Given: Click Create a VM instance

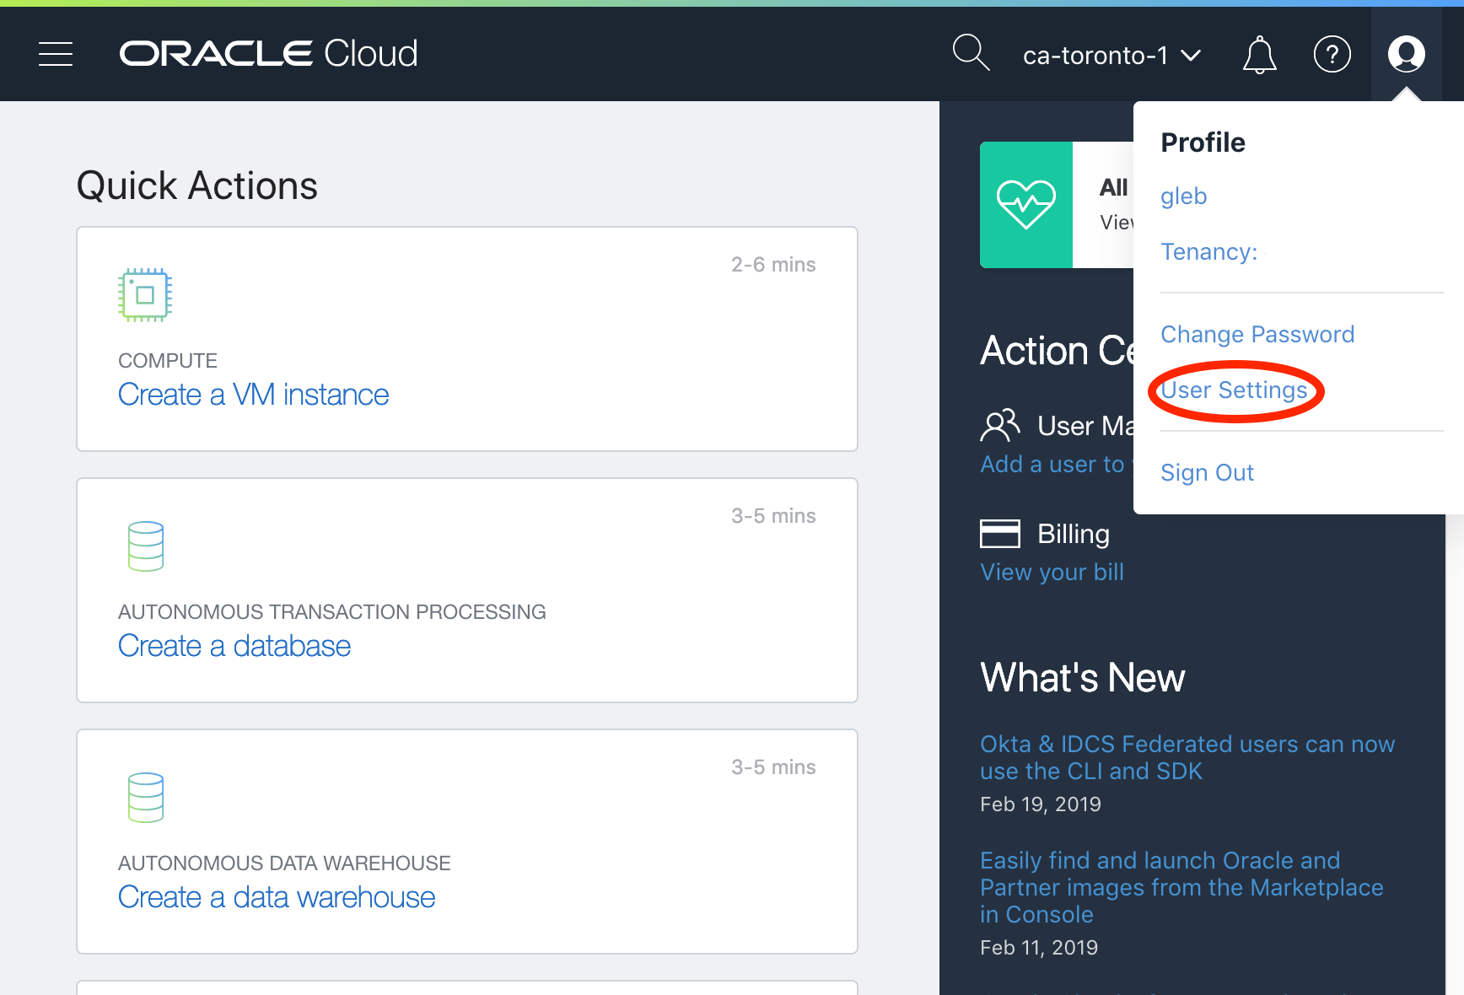Looking at the screenshot, I should pyautogui.click(x=253, y=394).
